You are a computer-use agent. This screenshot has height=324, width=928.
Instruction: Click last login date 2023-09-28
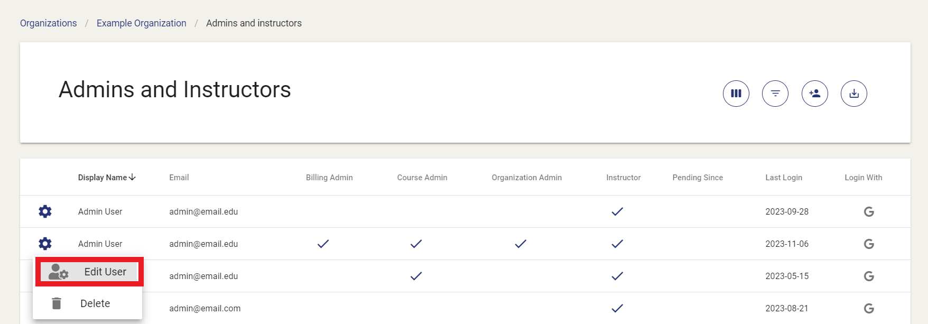pos(787,211)
